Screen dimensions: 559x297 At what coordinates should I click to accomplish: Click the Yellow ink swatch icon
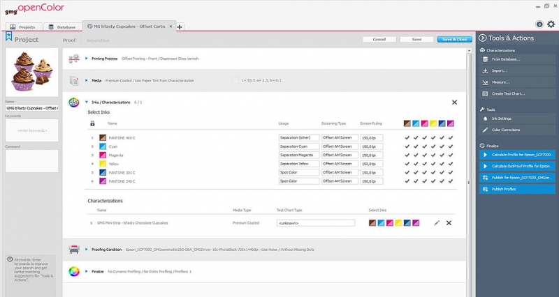click(103, 164)
